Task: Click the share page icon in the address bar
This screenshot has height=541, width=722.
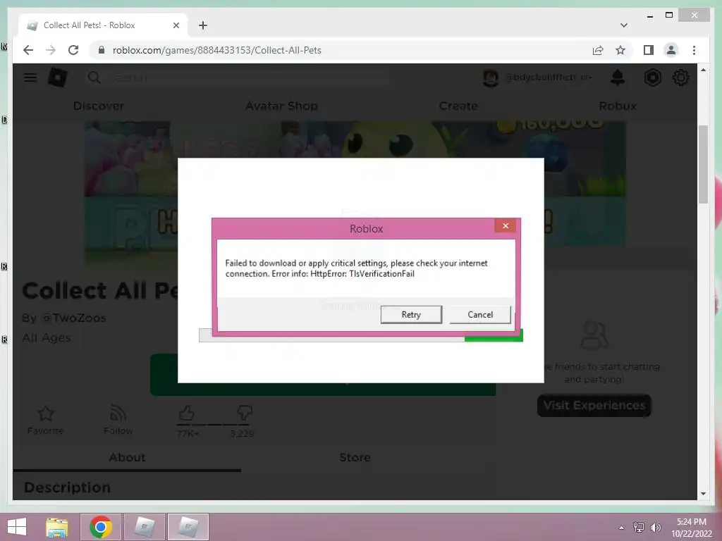Action: point(598,50)
